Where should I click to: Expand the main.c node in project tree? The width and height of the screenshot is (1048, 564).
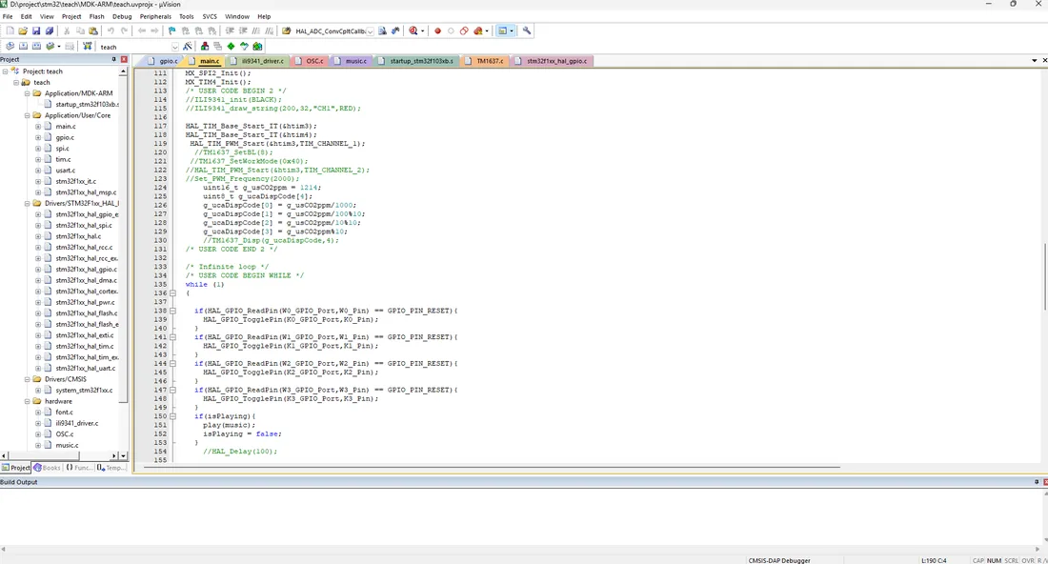click(38, 127)
